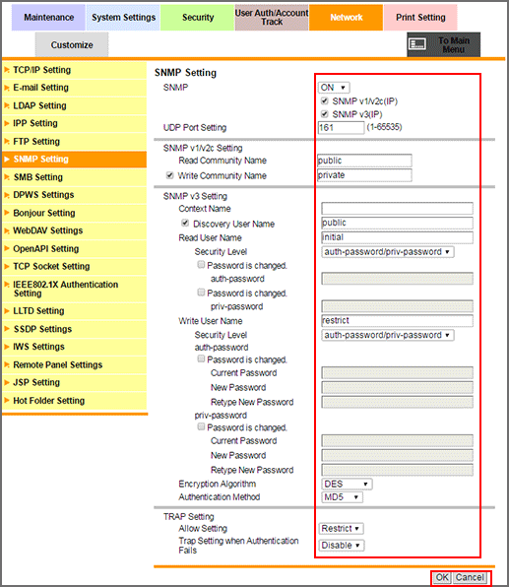This screenshot has height=587, width=509.
Task: Click the arrow icon beside OpenAPI Setting
Action: pyautogui.click(x=7, y=248)
